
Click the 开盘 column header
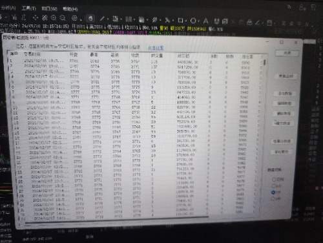74,54
